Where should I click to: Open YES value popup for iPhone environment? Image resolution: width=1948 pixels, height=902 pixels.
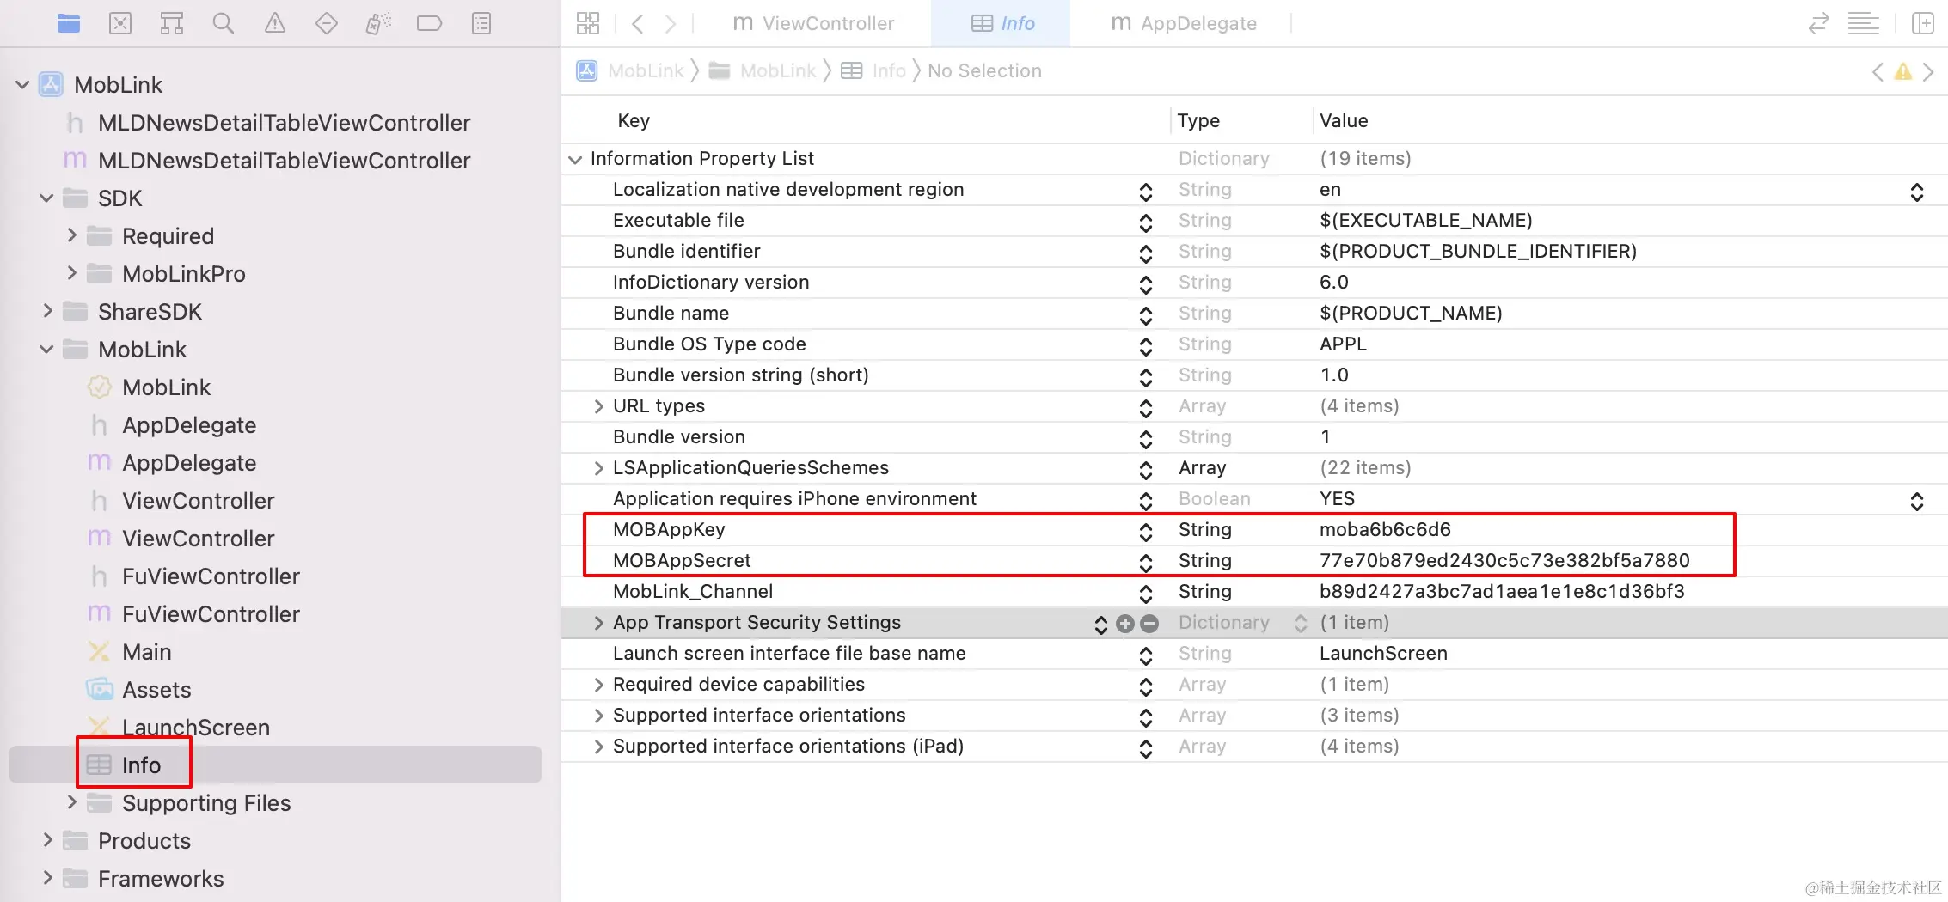(x=1916, y=501)
